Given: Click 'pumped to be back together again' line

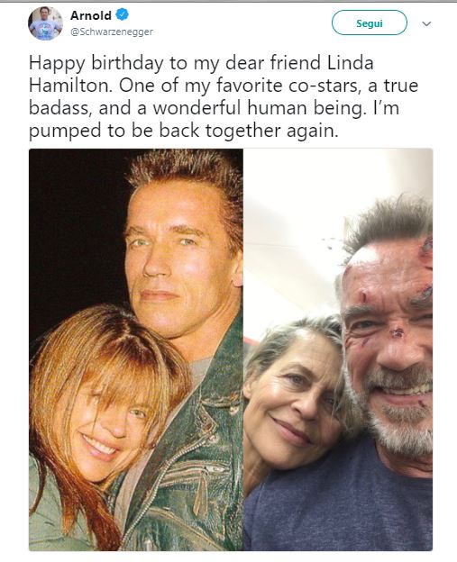Looking at the screenshot, I should coord(184,131).
